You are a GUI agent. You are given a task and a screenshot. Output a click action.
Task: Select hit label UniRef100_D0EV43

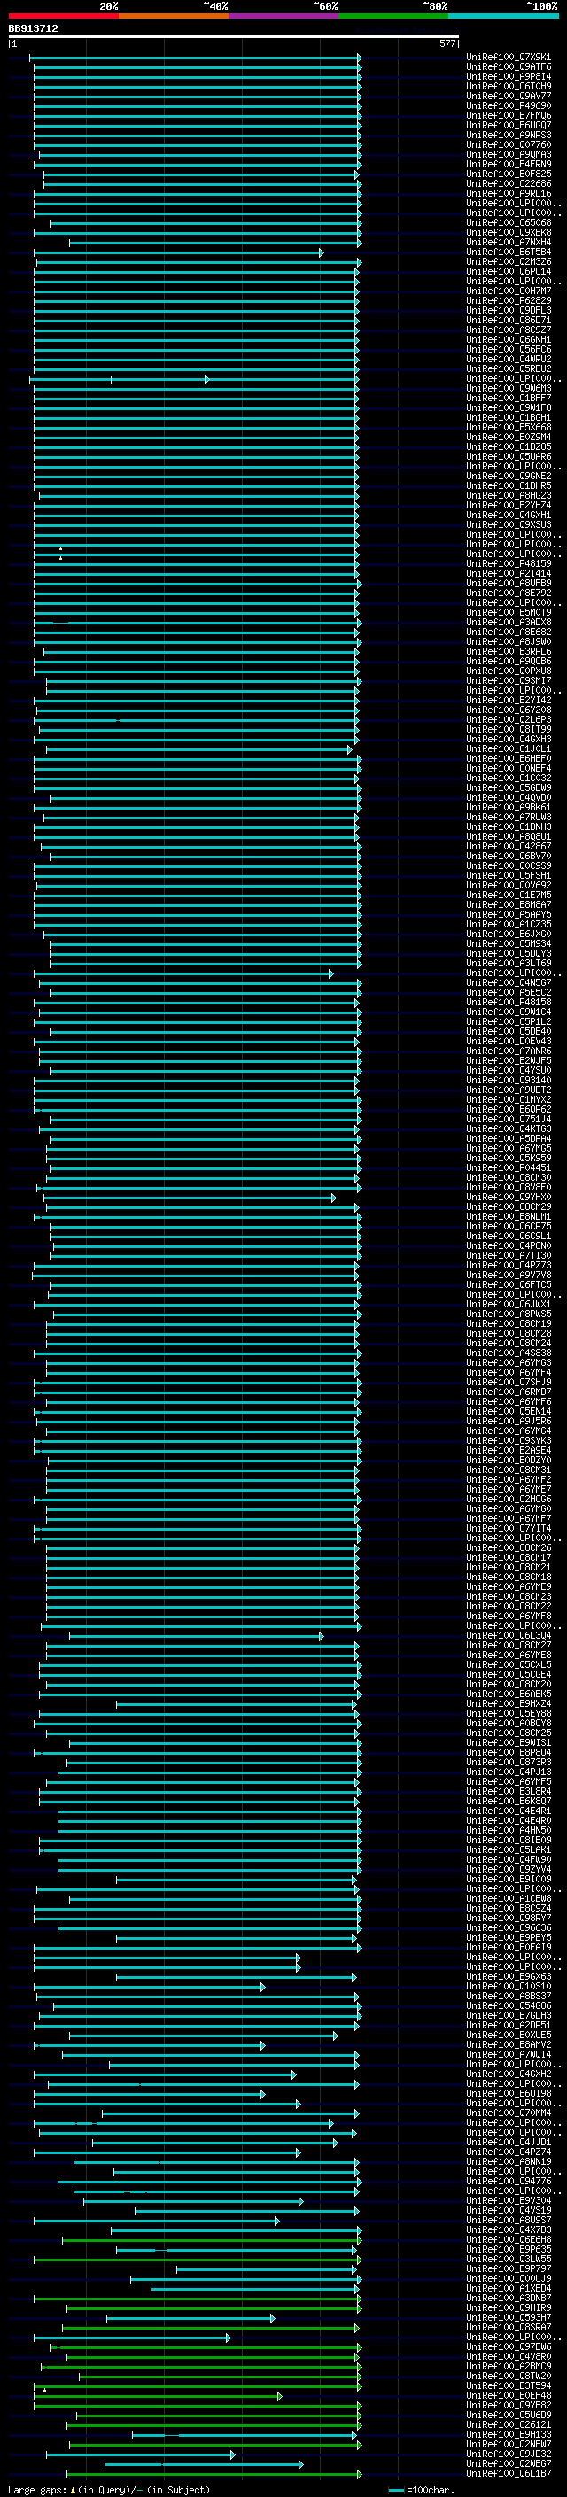(x=509, y=1041)
